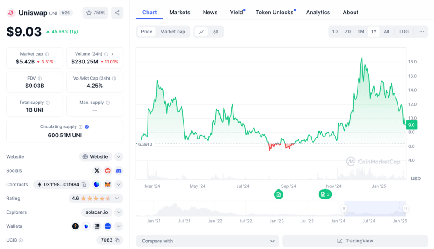
Task: Switch chart to candlestick view
Action: [215, 32]
